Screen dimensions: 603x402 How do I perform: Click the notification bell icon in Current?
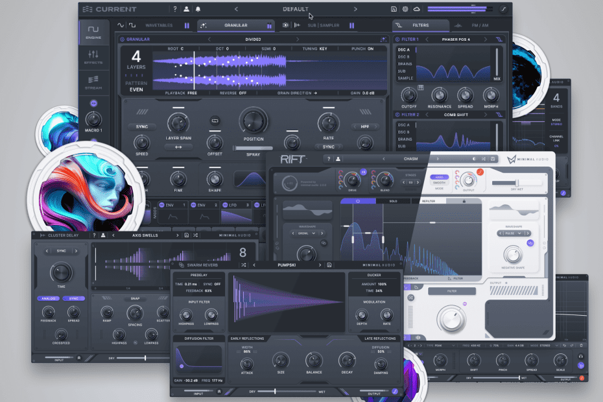pyautogui.click(x=198, y=9)
